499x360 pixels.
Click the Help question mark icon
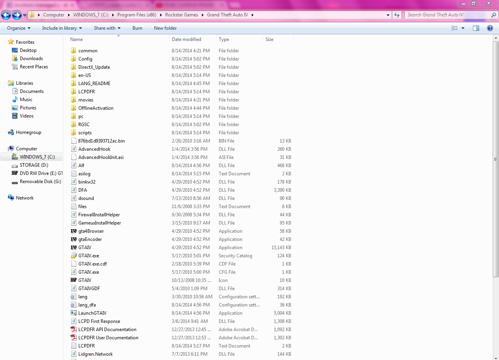(490, 28)
